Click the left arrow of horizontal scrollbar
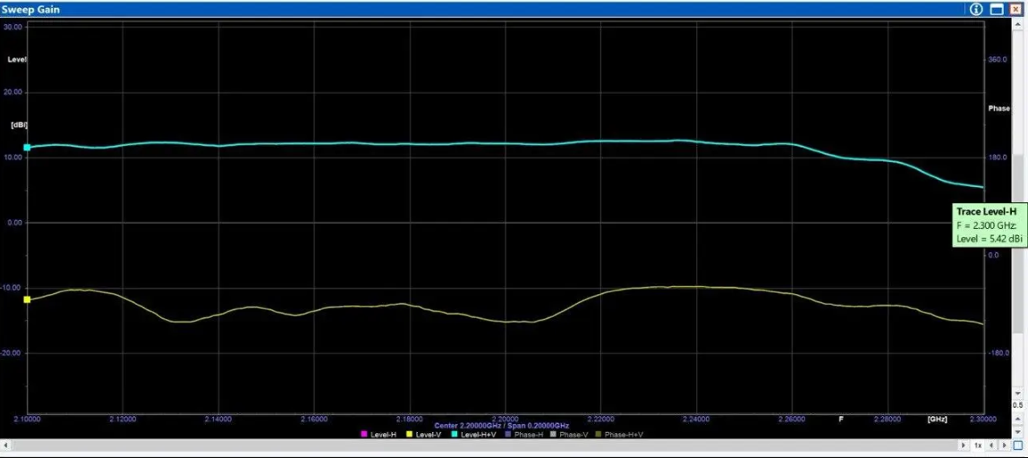1028x458 pixels. pos(6,445)
